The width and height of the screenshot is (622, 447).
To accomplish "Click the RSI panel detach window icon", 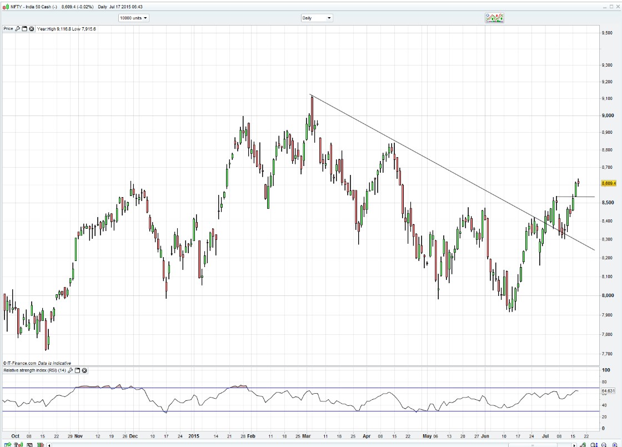I will point(78,370).
